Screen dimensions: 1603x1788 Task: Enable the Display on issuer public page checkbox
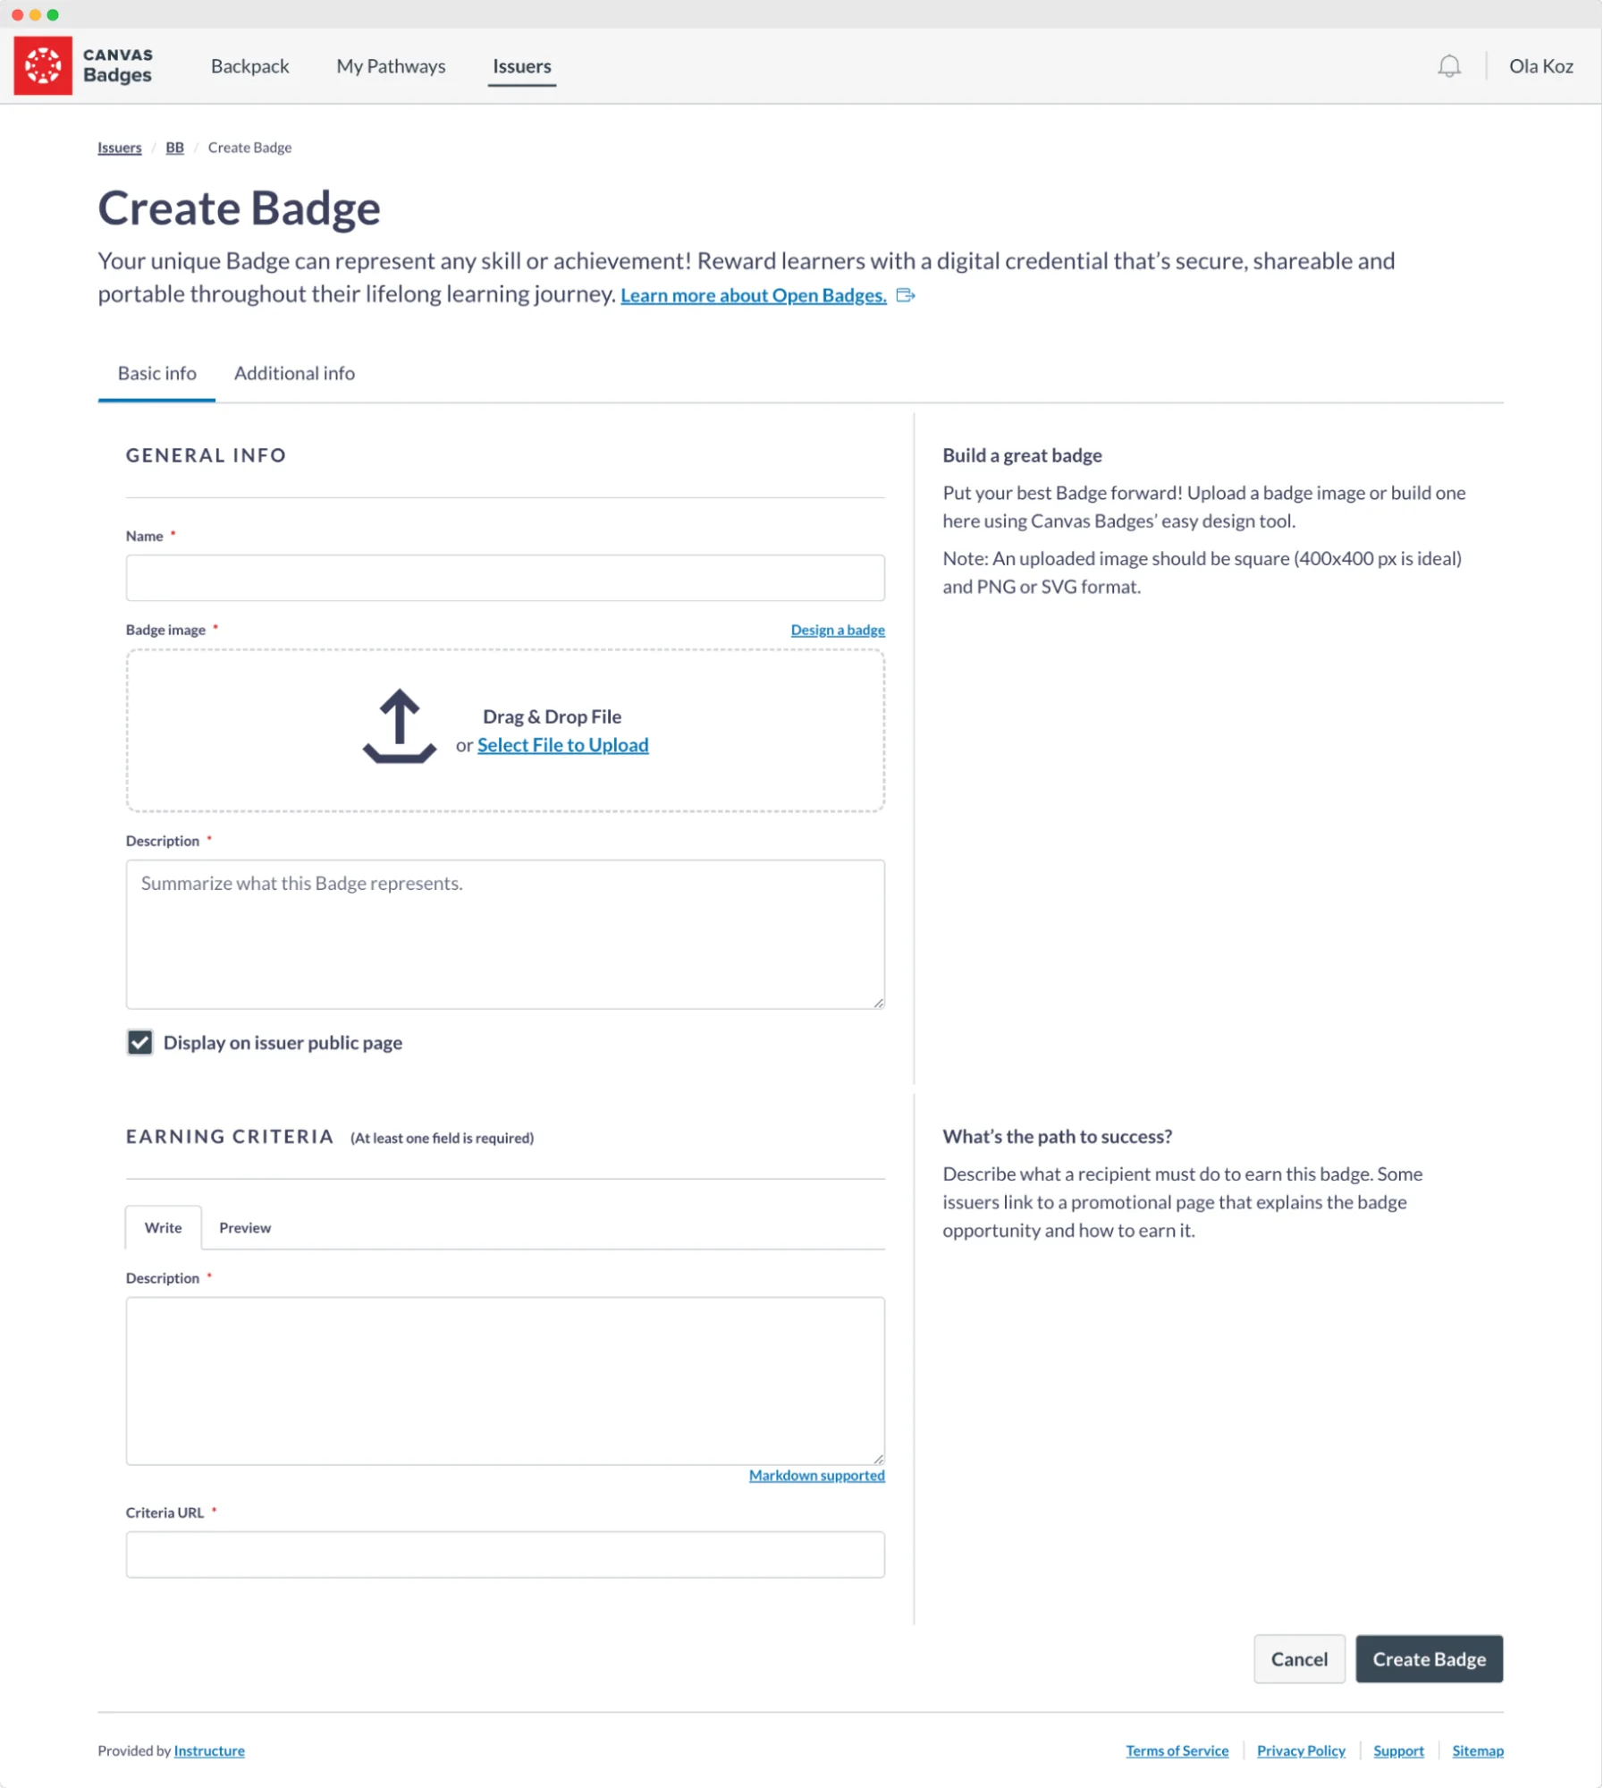tap(139, 1042)
